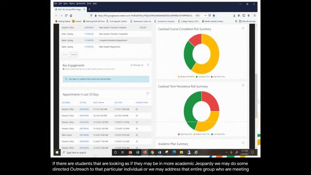Click the browser back arrow
311x175 pixels.
coord(56,16)
